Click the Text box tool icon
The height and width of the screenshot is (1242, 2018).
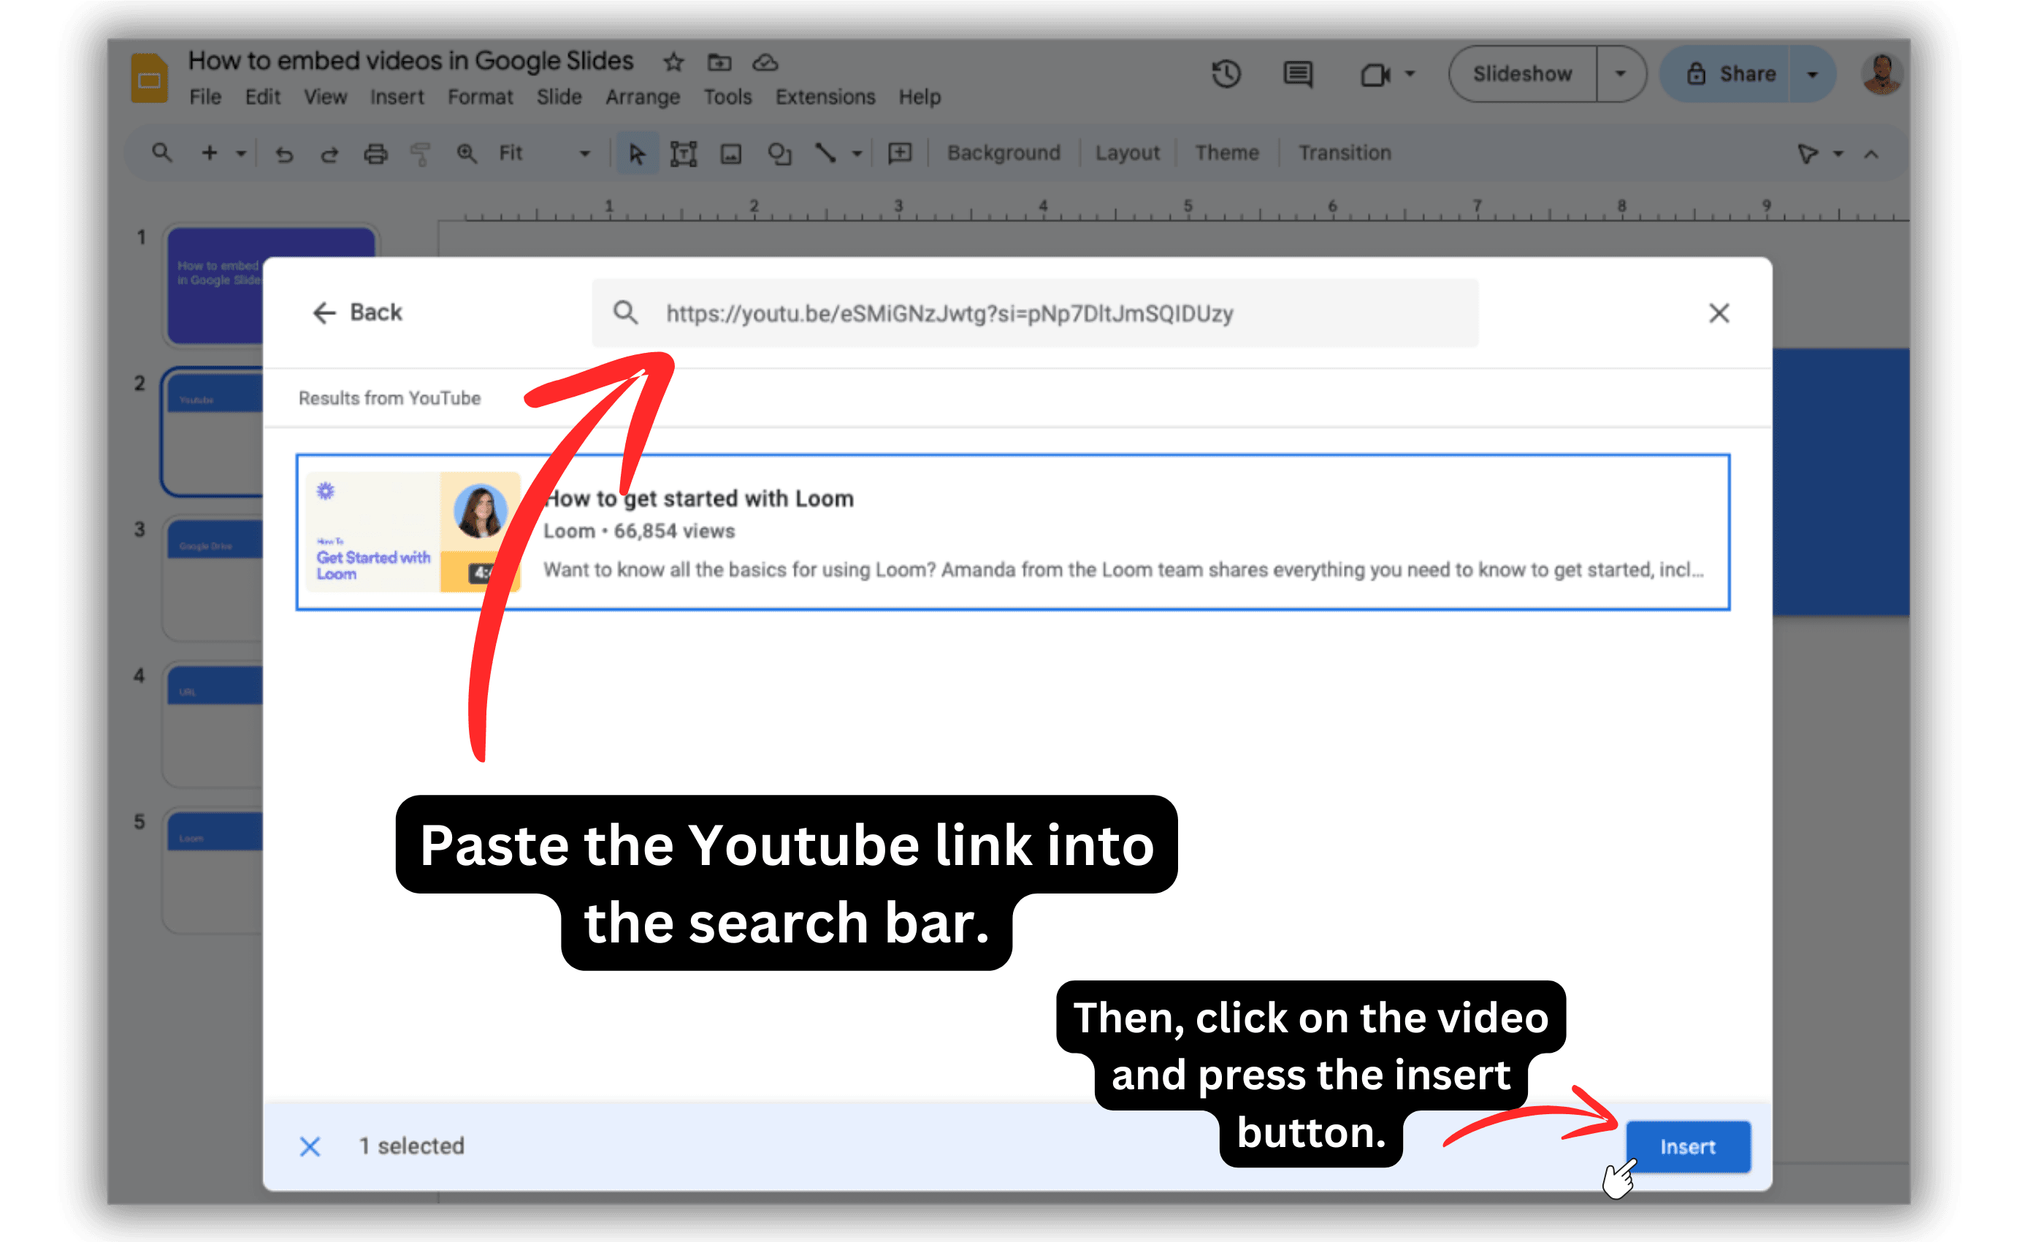point(684,153)
